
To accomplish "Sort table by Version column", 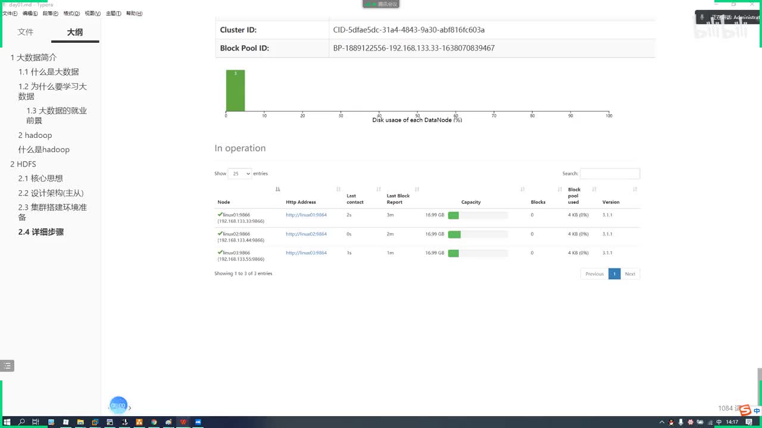I will pyautogui.click(x=635, y=189).
